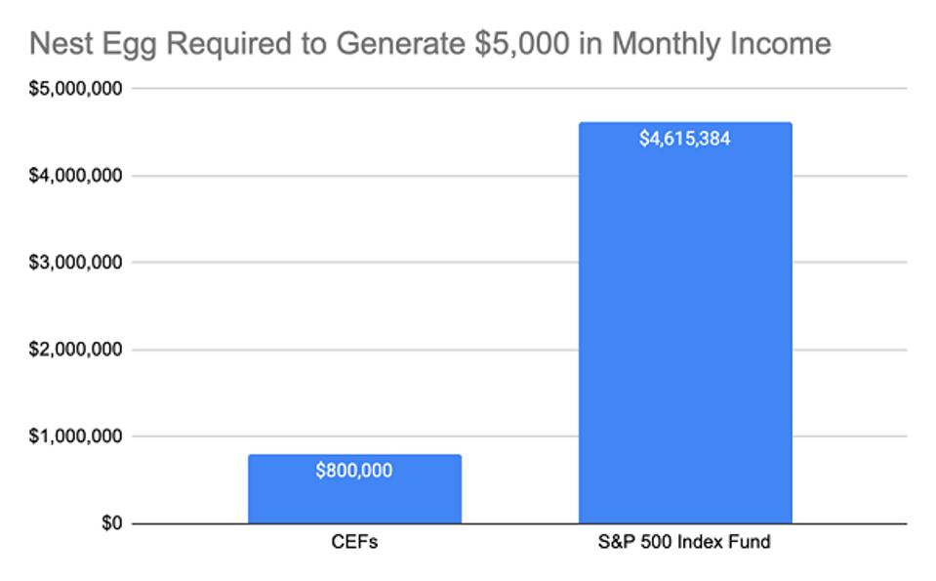
Task: Click the $800,000 data label
Action: 354,471
